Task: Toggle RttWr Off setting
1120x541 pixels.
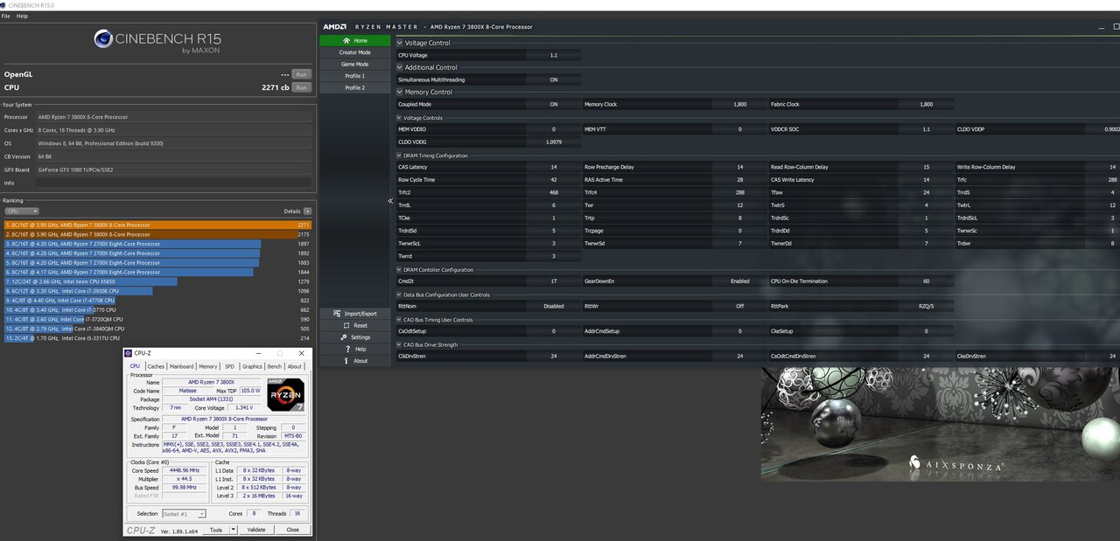Action: 739,307
